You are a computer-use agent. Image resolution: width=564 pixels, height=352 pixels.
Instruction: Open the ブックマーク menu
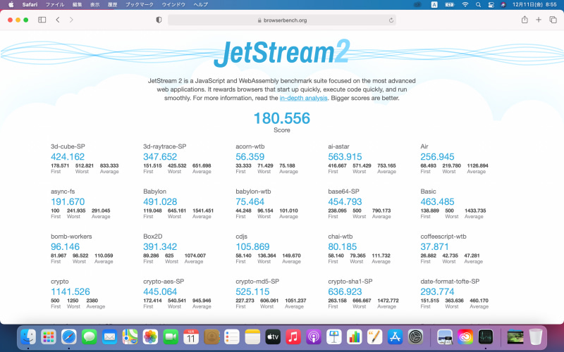coord(139,5)
